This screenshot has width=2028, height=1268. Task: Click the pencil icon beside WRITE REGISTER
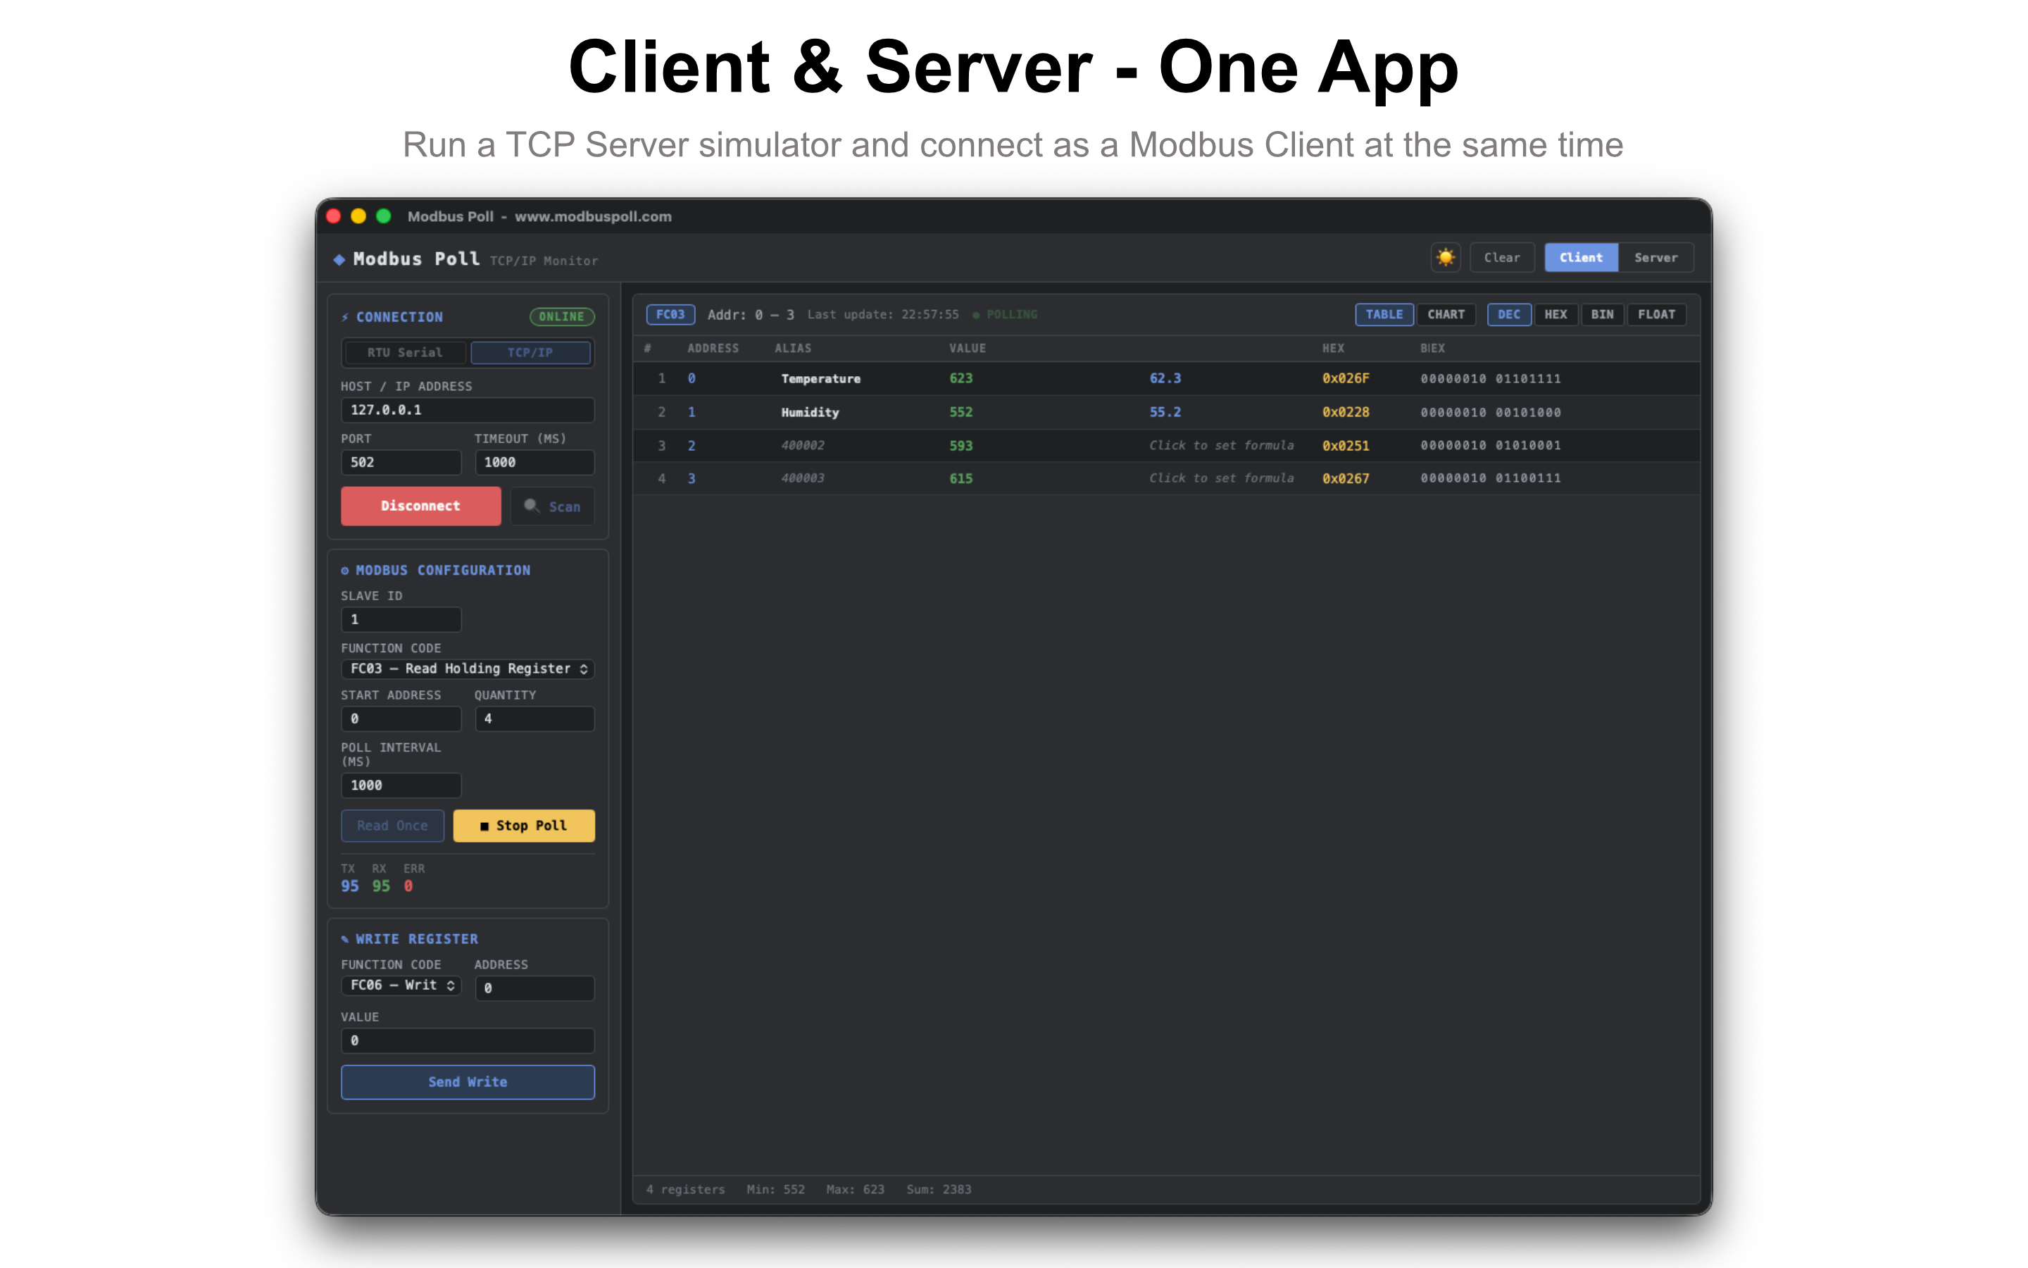(344, 939)
